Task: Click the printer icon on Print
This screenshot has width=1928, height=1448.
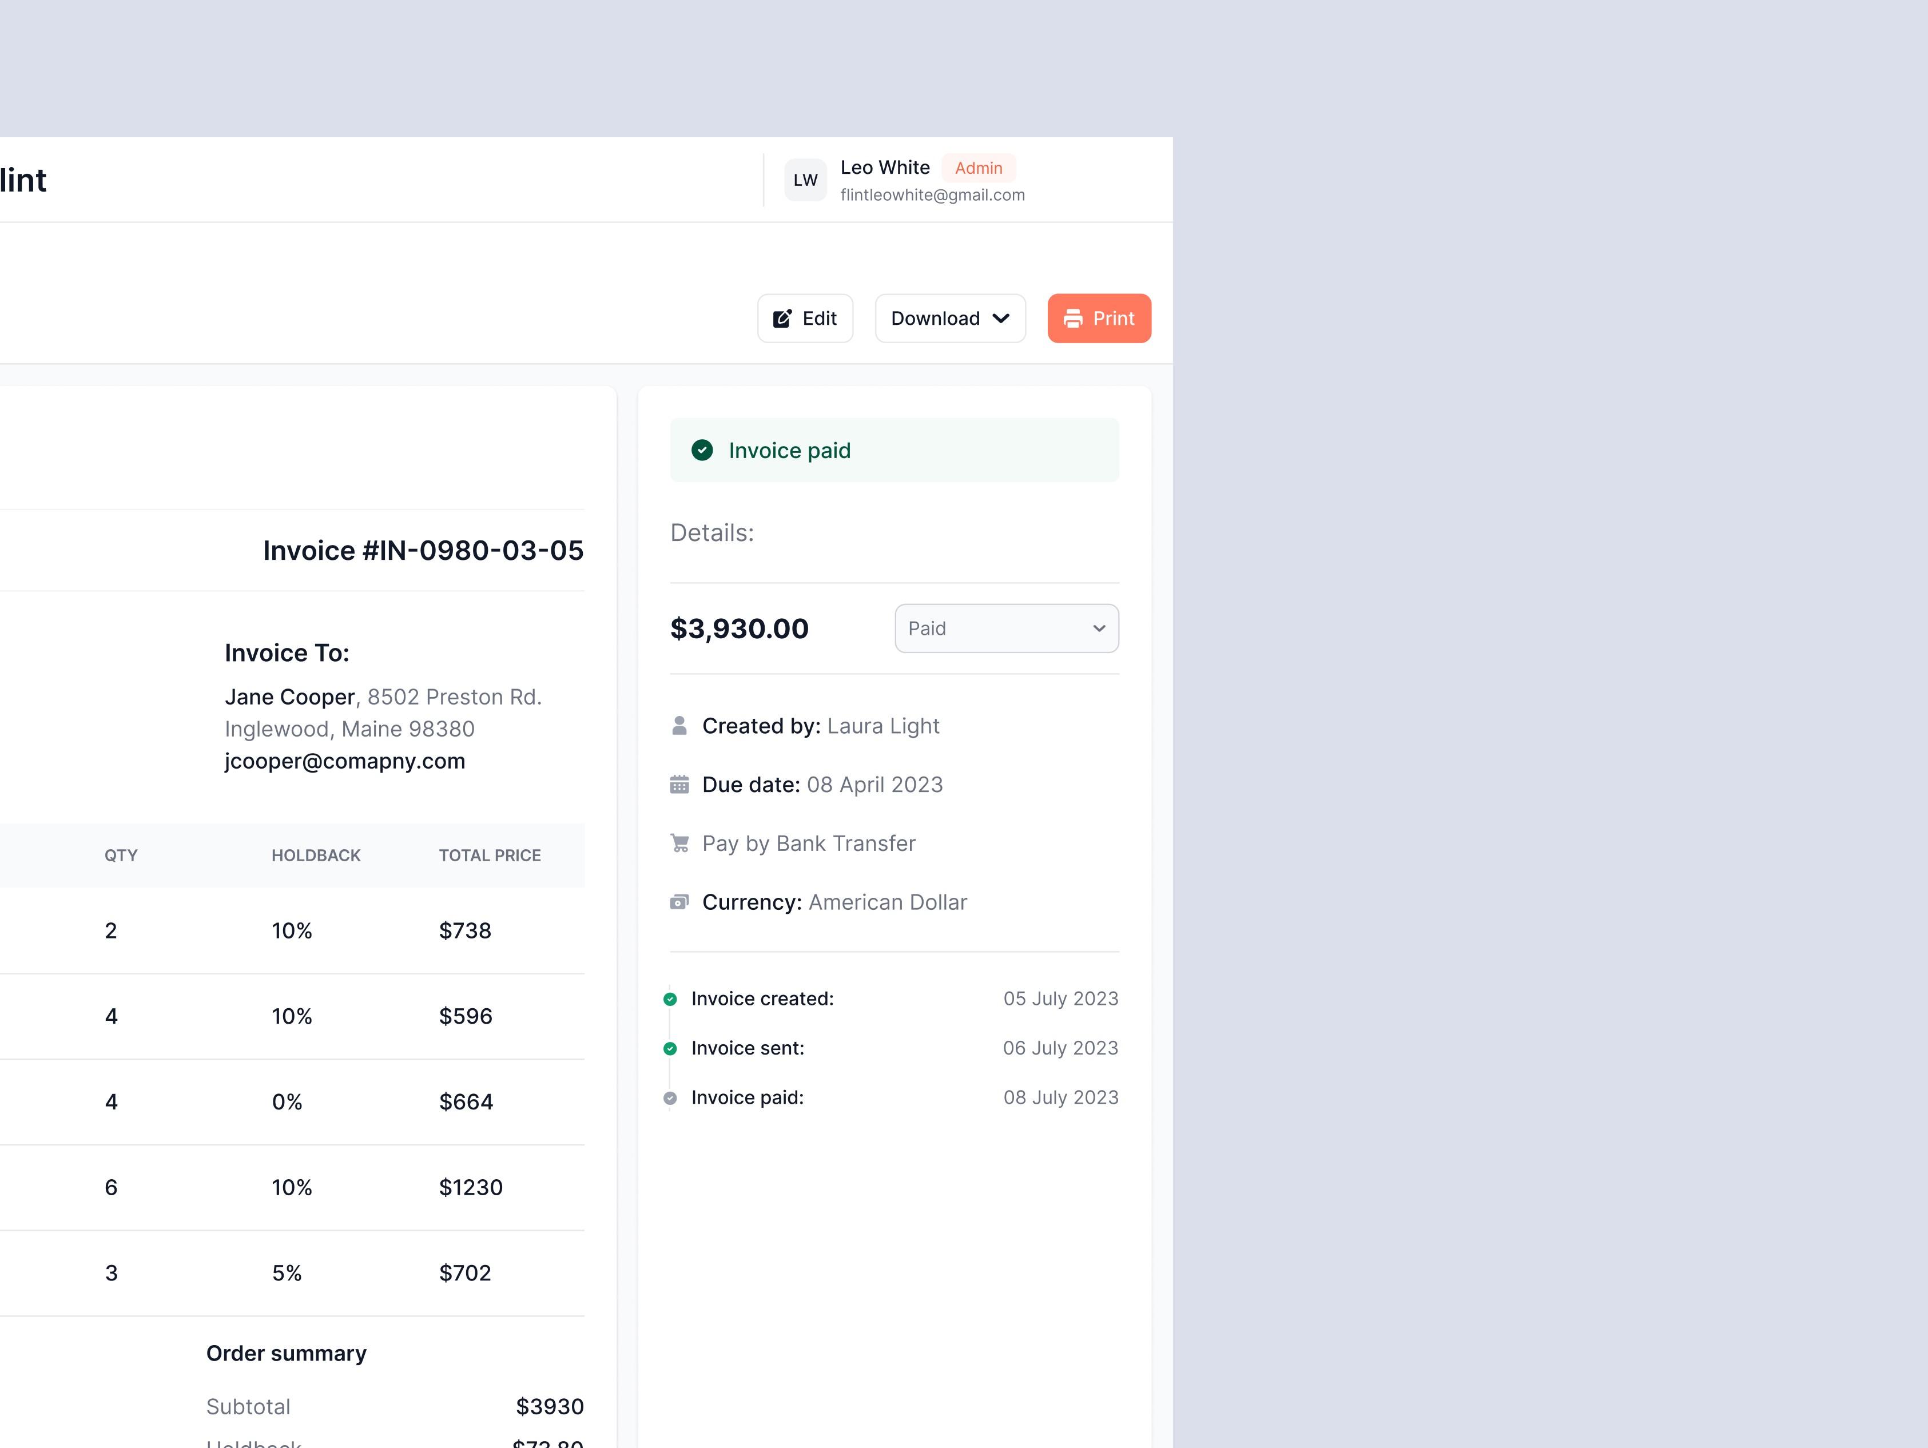Action: (x=1073, y=318)
